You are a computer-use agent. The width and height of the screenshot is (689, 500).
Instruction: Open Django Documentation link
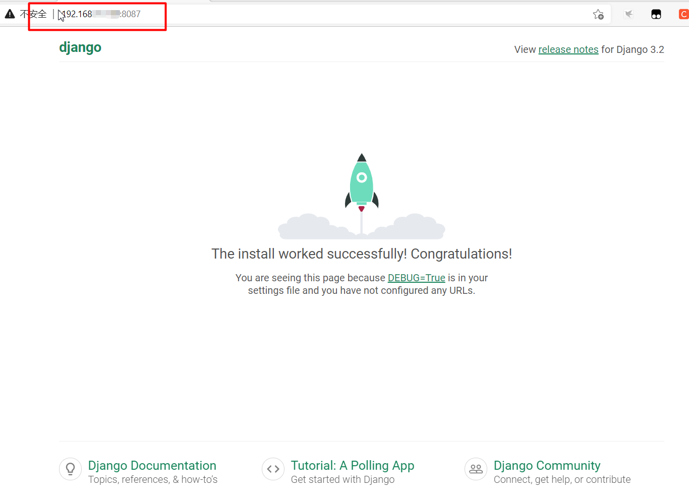152,465
